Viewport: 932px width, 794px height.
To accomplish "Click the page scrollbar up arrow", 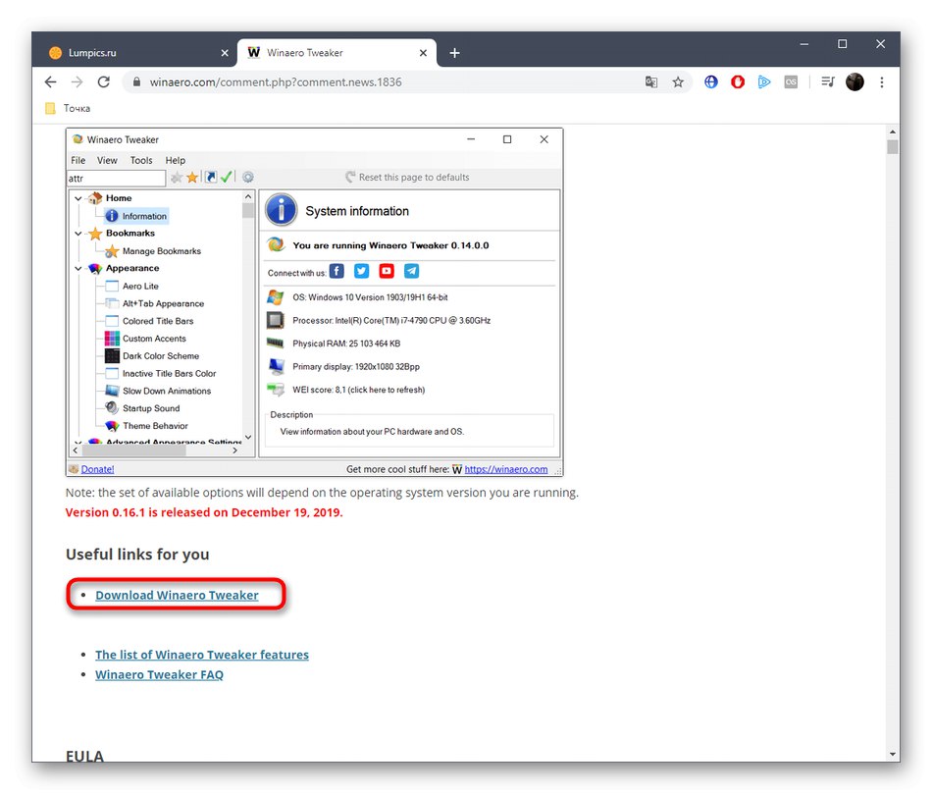I will coord(892,132).
